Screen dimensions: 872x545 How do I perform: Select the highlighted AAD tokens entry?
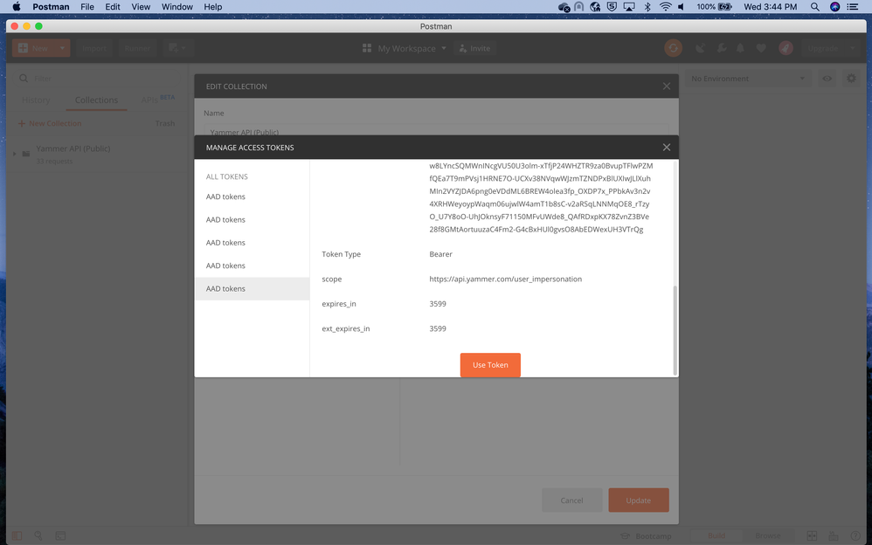[x=252, y=288]
